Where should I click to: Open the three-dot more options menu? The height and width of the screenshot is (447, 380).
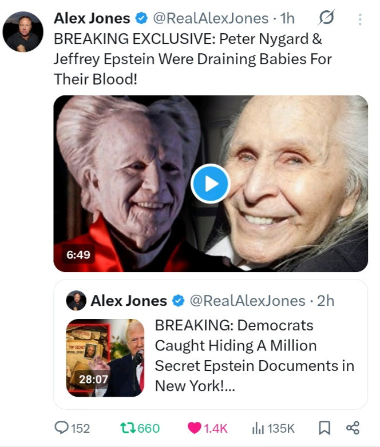(360, 19)
